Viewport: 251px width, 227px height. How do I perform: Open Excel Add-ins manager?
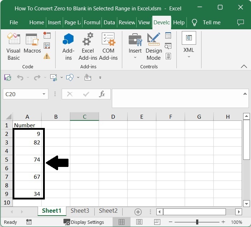pyautogui.click(x=88, y=46)
